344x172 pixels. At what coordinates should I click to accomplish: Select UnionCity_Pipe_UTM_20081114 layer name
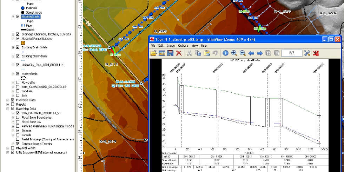click(43, 65)
